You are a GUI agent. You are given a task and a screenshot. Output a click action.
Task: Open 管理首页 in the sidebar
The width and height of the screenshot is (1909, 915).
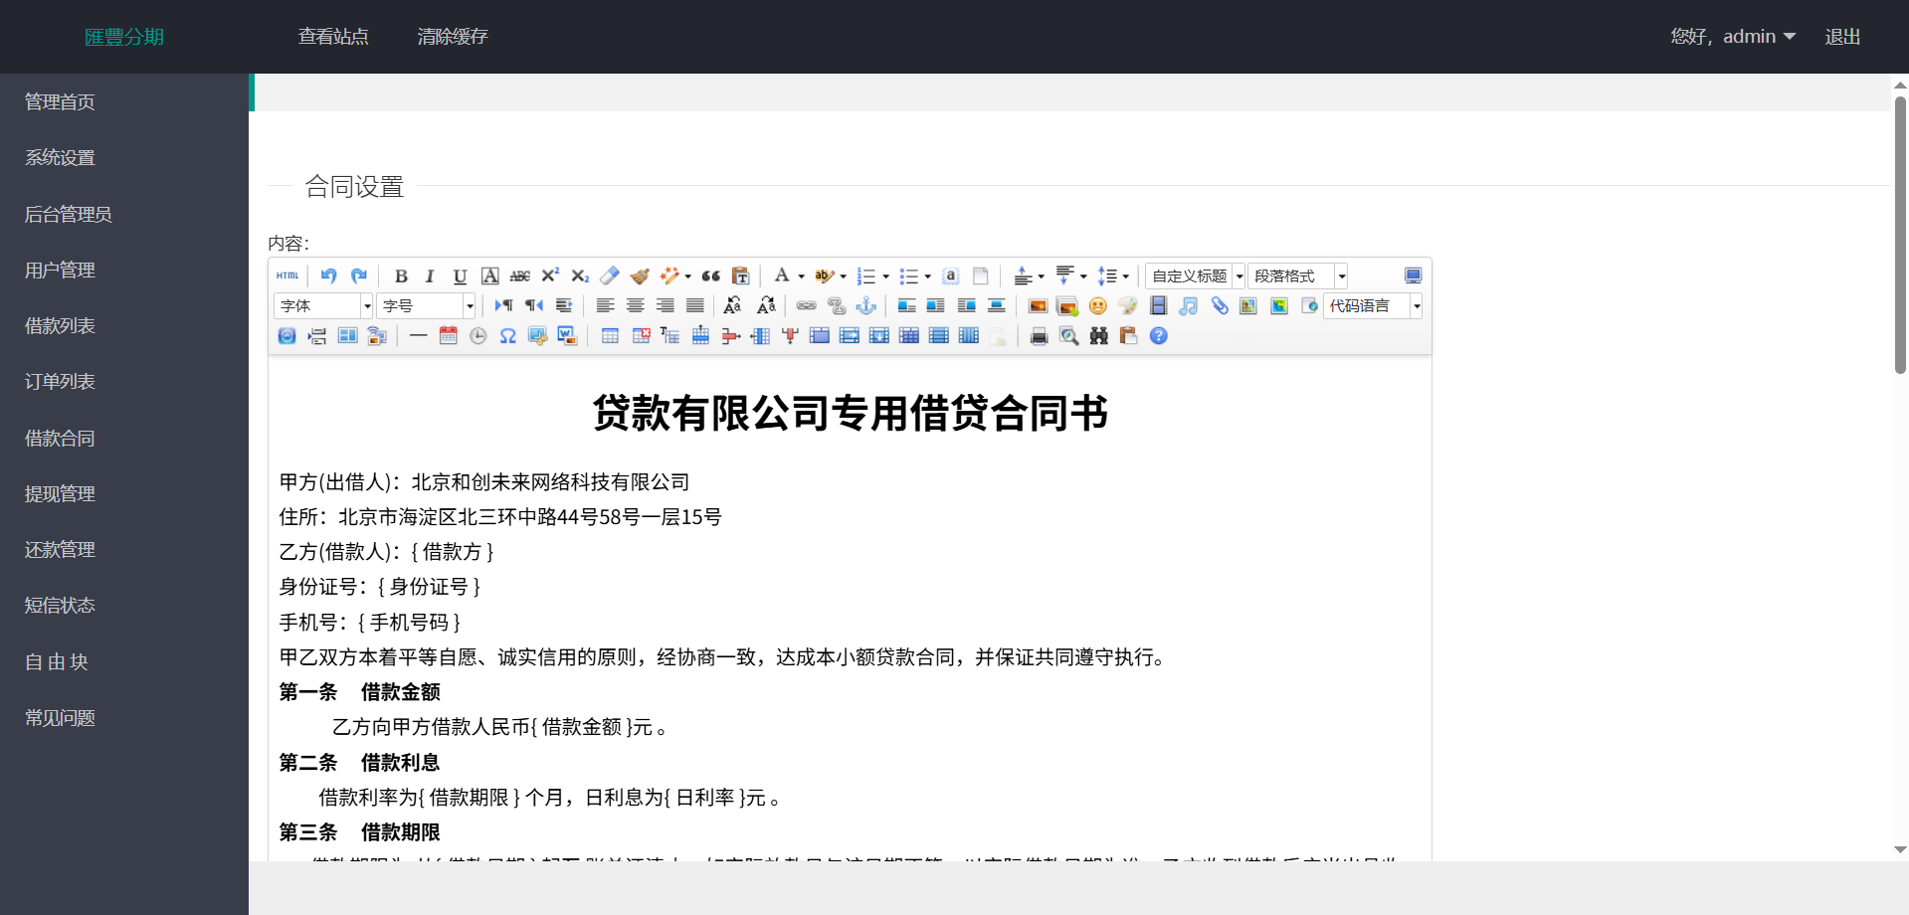tap(124, 101)
